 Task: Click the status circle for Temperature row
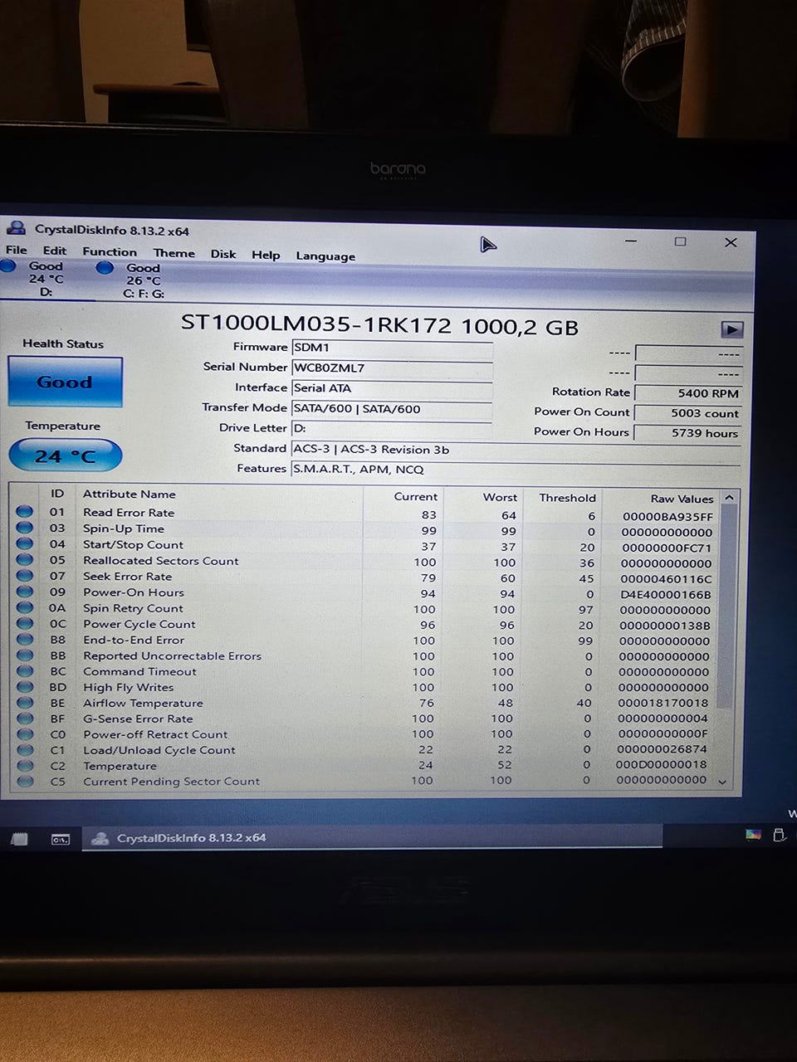(25, 766)
